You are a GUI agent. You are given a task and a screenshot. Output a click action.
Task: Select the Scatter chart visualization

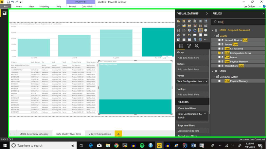click(x=184, y=30)
